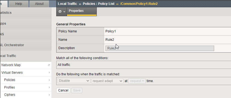Click the Local Traffic breadcrumb link
Viewport: 231px width, 98px height.
(x=67, y=4)
